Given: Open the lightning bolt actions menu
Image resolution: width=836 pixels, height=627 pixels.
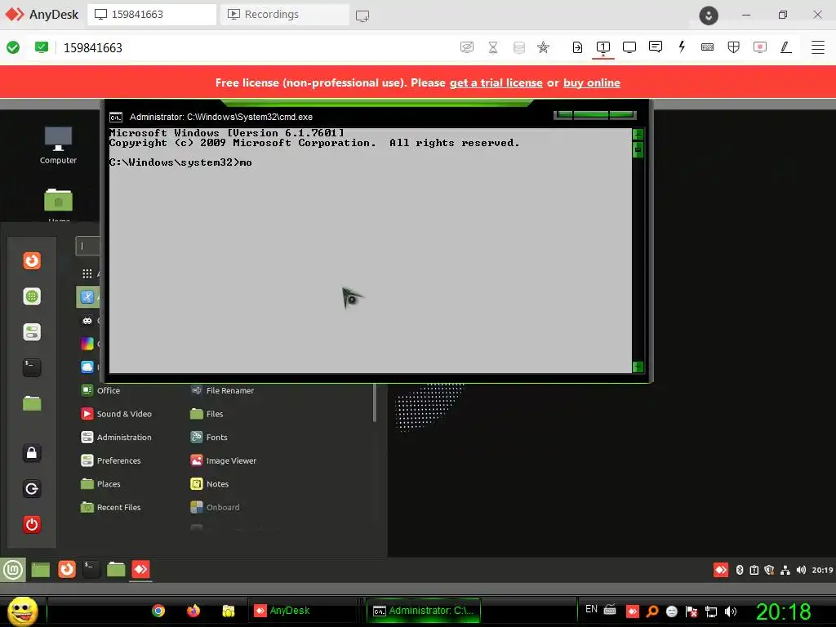Looking at the screenshot, I should point(682,47).
